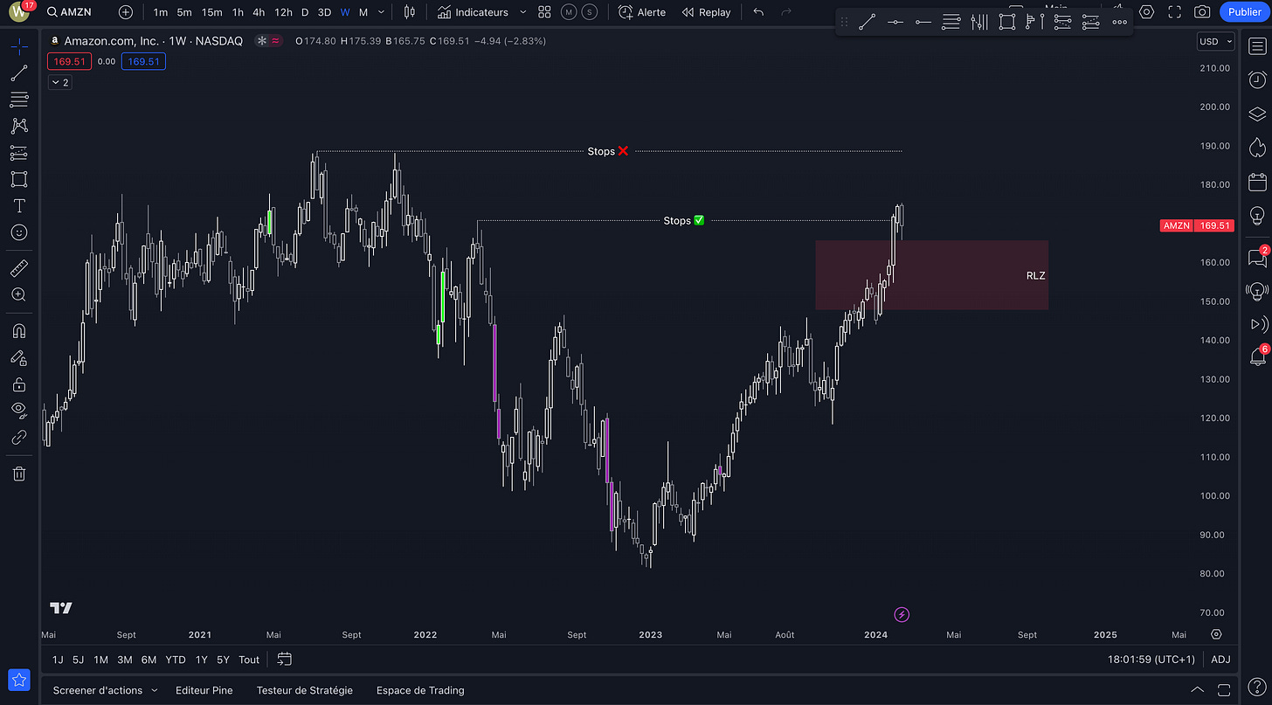
Task: Select the geometric shapes tool
Action: pos(19,179)
